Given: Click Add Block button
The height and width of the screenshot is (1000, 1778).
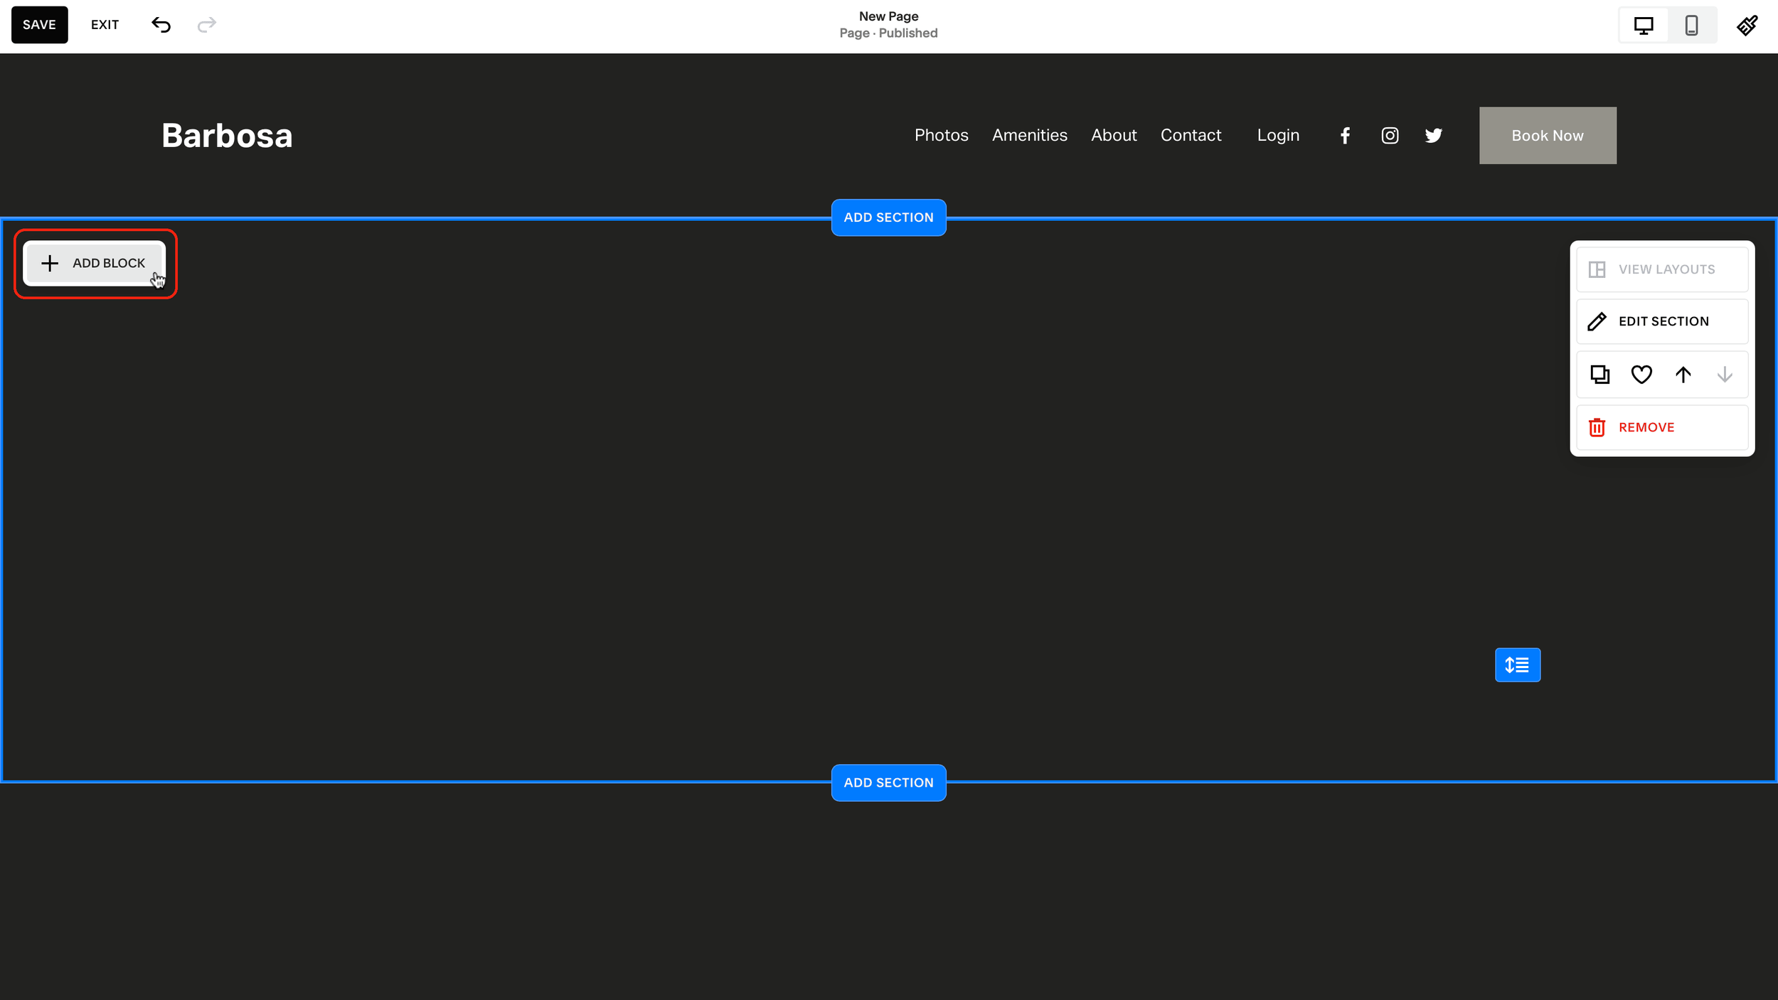Looking at the screenshot, I should (x=95, y=263).
